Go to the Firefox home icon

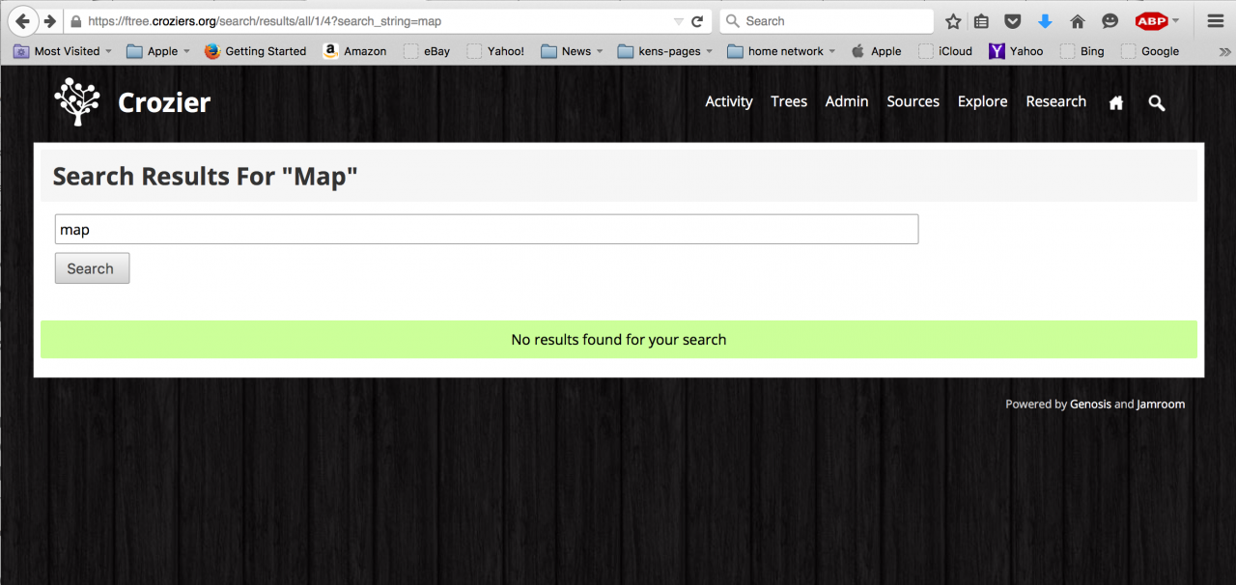click(1078, 21)
